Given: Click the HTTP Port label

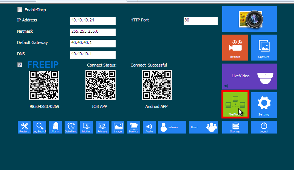Looking at the screenshot, I should click(140, 20).
